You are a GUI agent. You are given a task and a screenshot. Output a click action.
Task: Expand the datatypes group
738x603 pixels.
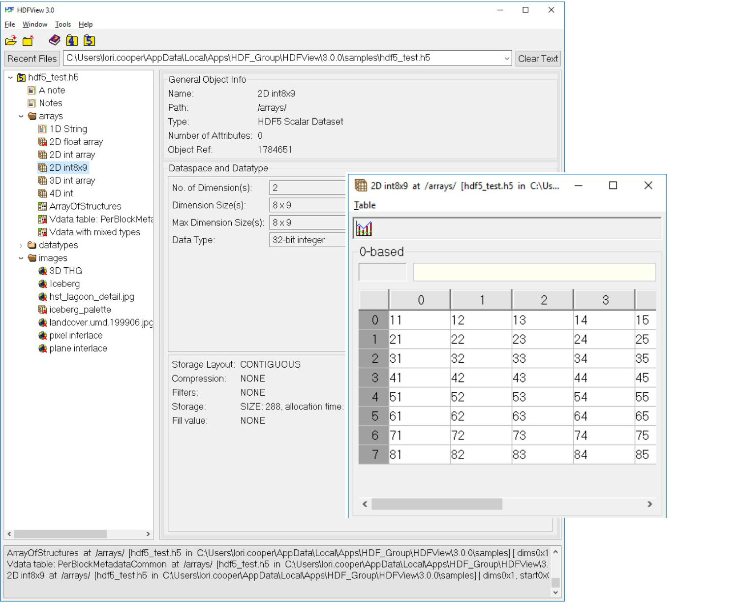point(21,245)
